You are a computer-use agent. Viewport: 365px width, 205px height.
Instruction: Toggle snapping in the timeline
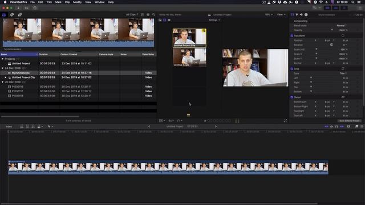click(x=342, y=126)
